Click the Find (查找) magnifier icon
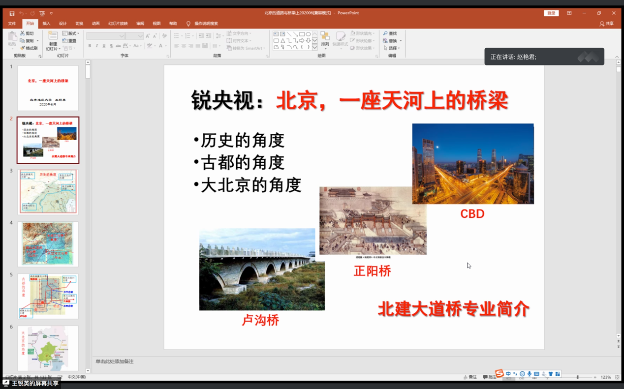This screenshot has height=389, width=624. click(386, 33)
